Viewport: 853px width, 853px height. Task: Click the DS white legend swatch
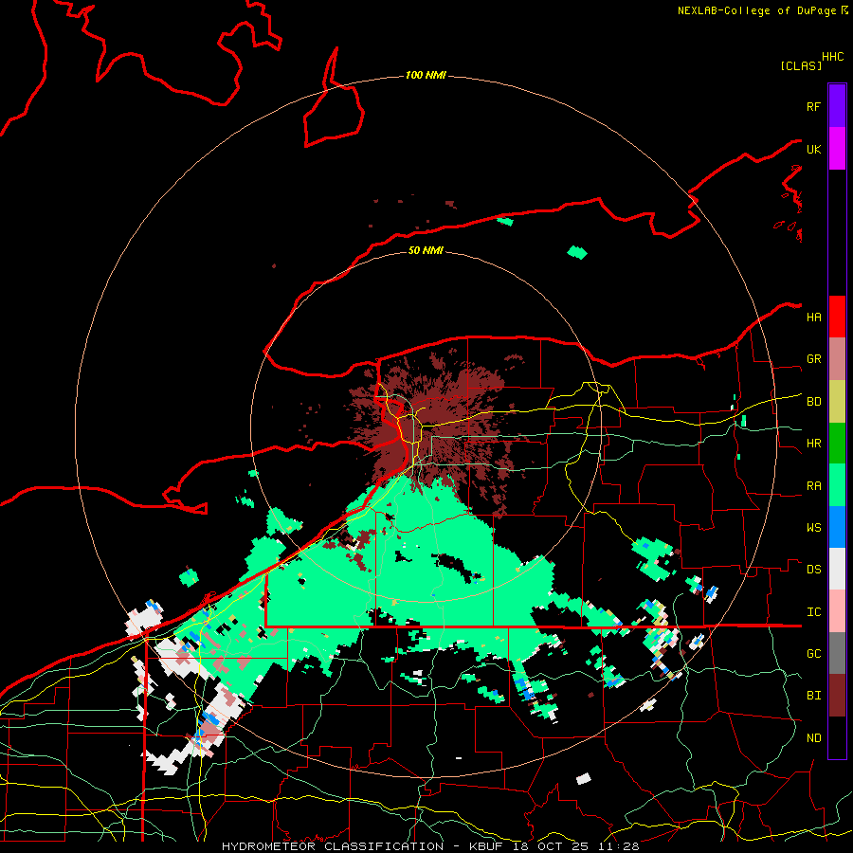(837, 569)
